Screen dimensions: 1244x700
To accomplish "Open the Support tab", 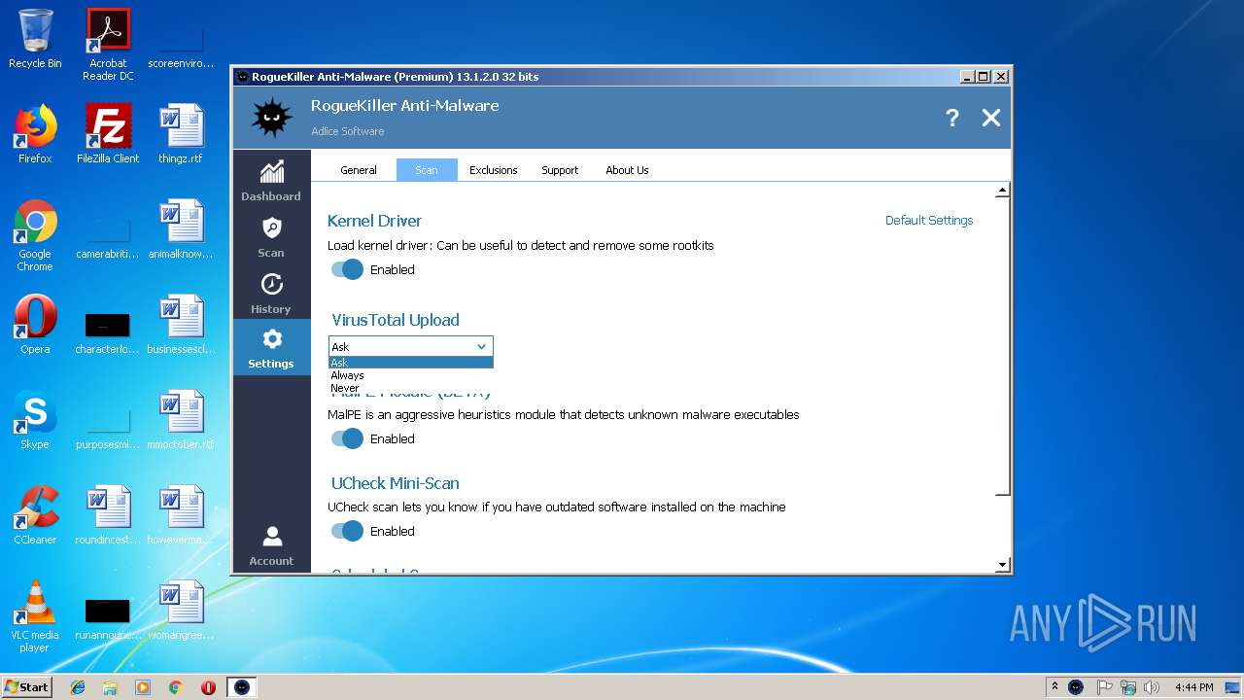I will (560, 170).
